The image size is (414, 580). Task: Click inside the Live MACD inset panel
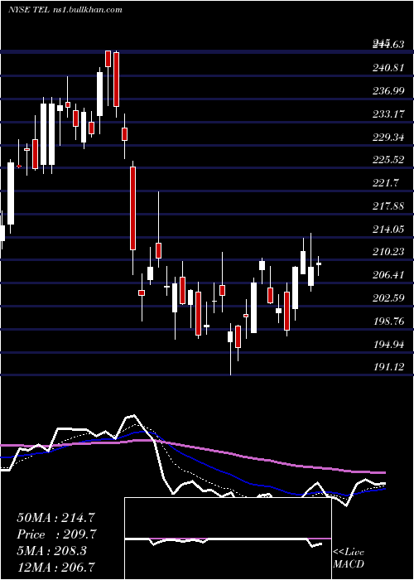228,539
